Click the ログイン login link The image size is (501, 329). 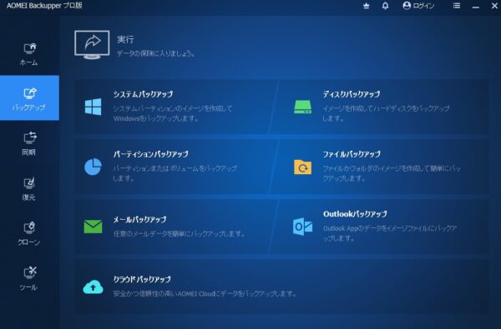click(423, 6)
